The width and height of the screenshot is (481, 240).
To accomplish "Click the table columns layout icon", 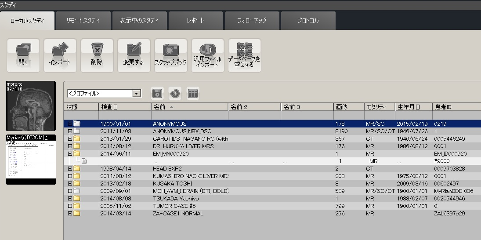I will (193, 93).
